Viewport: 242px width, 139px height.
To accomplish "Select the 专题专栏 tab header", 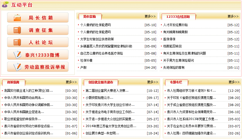I will point(176,82).
